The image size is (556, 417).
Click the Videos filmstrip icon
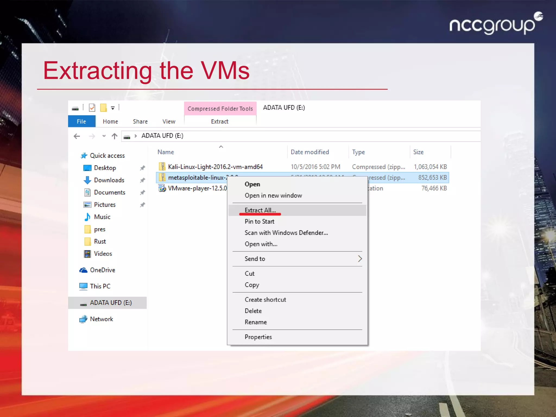coord(87,254)
